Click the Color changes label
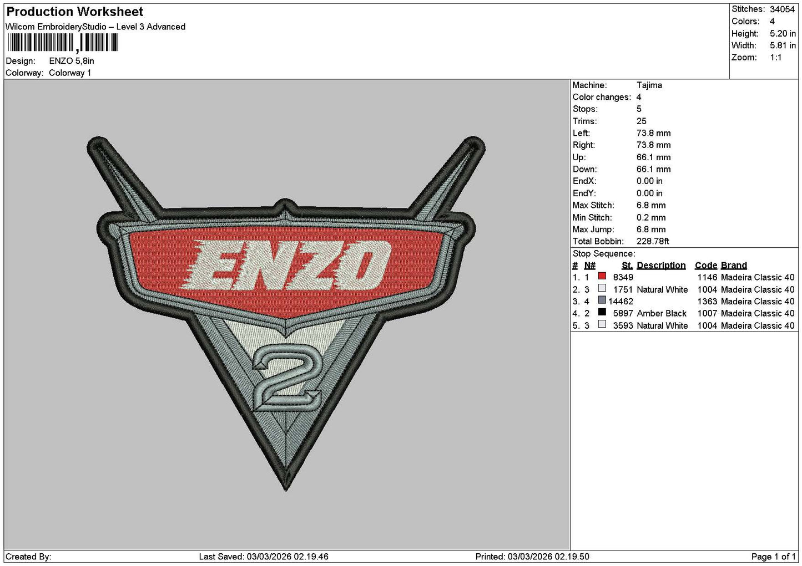 pos(602,97)
